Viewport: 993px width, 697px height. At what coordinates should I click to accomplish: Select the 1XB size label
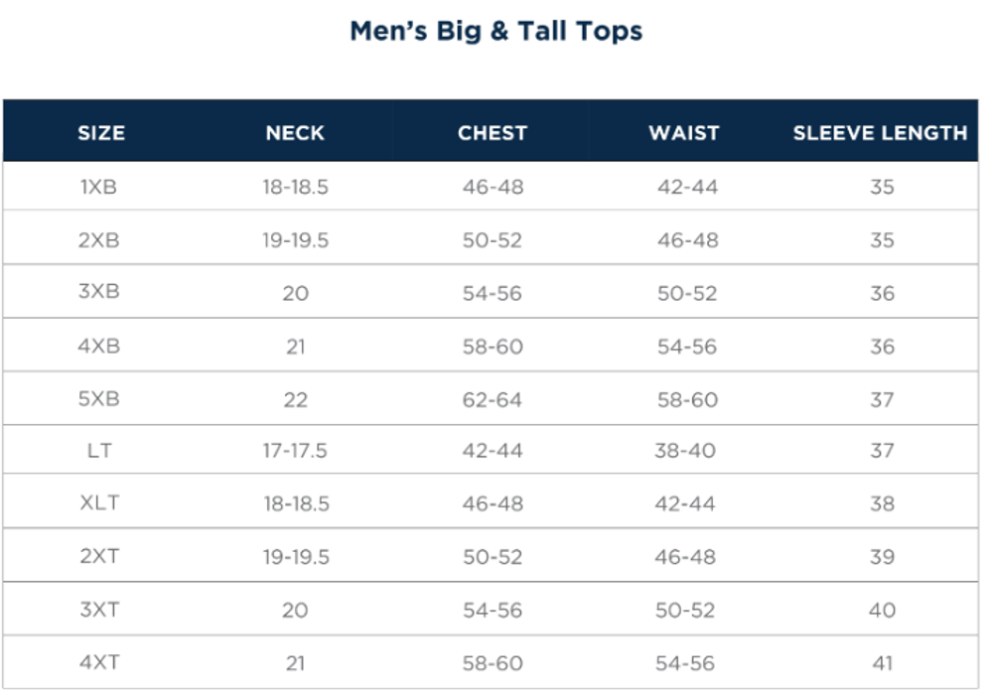[98, 187]
